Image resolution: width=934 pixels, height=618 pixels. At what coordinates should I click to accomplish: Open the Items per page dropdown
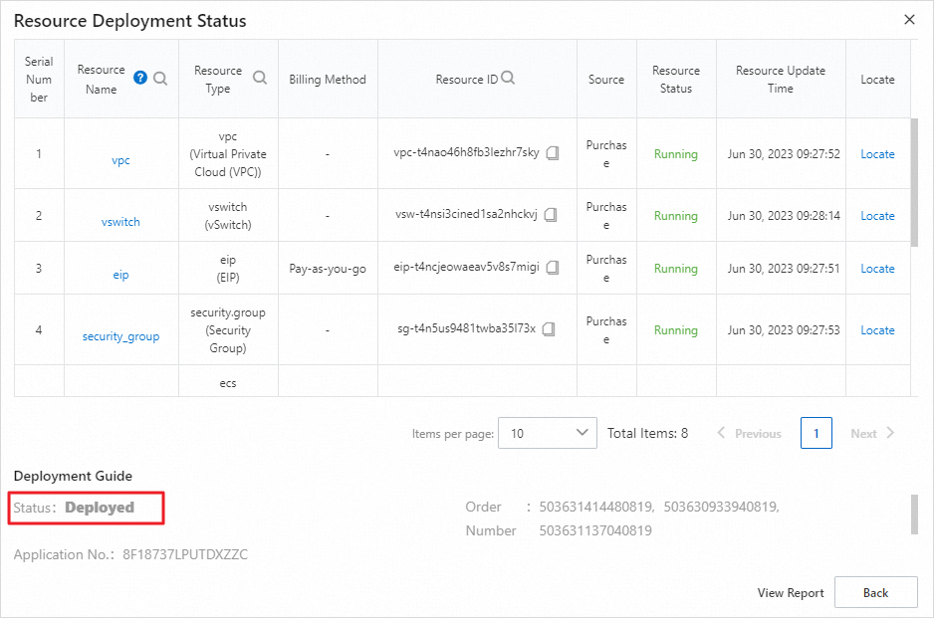[x=547, y=433]
